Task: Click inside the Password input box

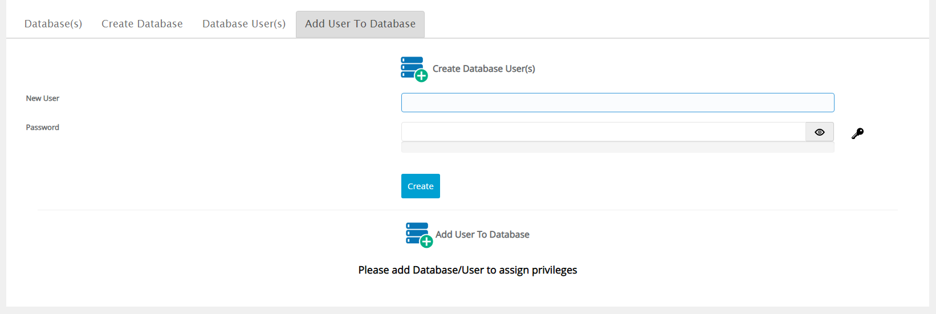Action: tap(603, 132)
